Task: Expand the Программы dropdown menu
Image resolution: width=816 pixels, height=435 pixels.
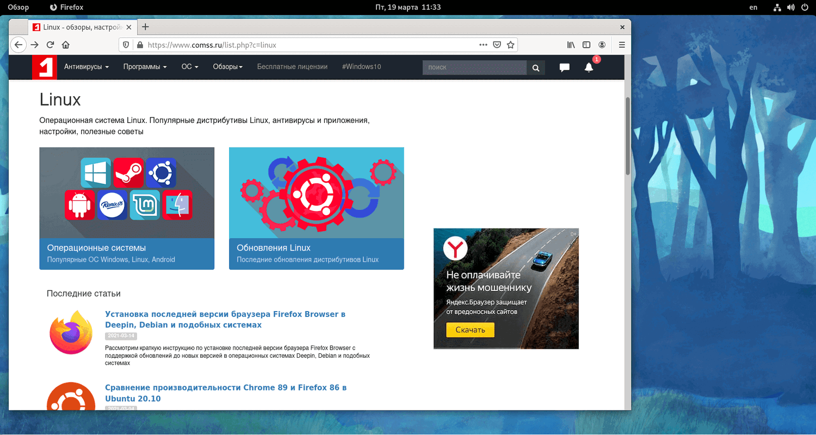Action: (145, 67)
